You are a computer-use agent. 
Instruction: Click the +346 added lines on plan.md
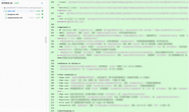tap(38, 11)
